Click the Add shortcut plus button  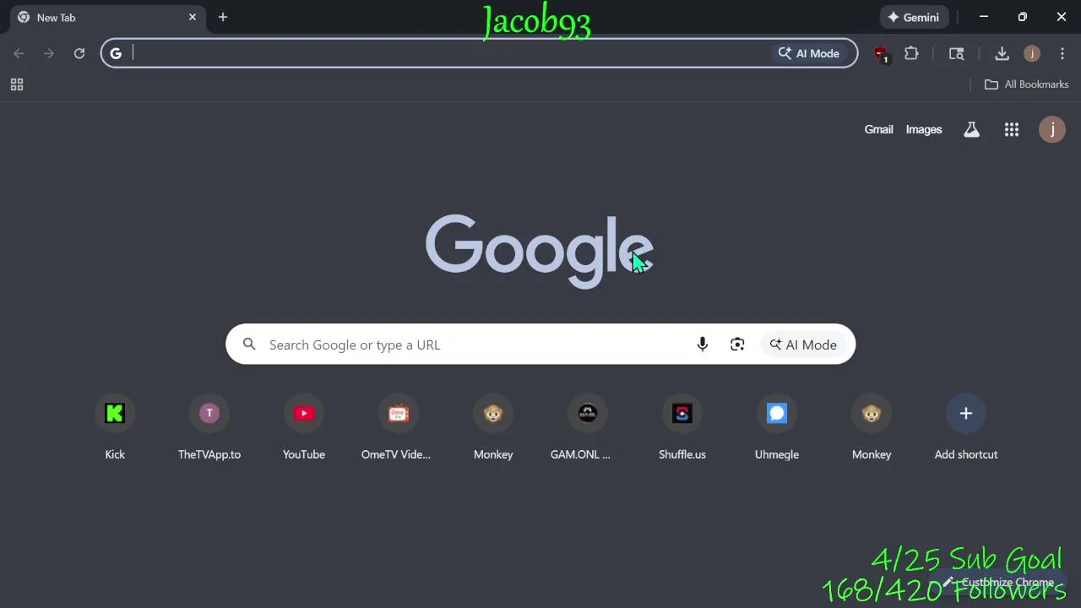966,413
